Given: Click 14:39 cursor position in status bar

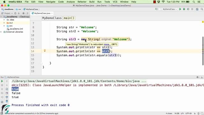Looking at the screenshot, I should (x=177, y=113).
